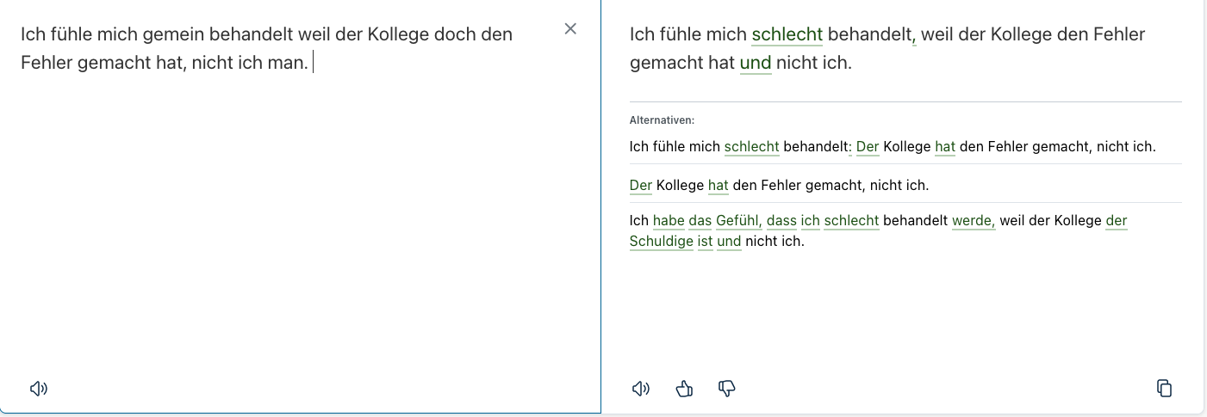Copy the improved text to clipboard
The height and width of the screenshot is (417, 1207).
click(1164, 389)
